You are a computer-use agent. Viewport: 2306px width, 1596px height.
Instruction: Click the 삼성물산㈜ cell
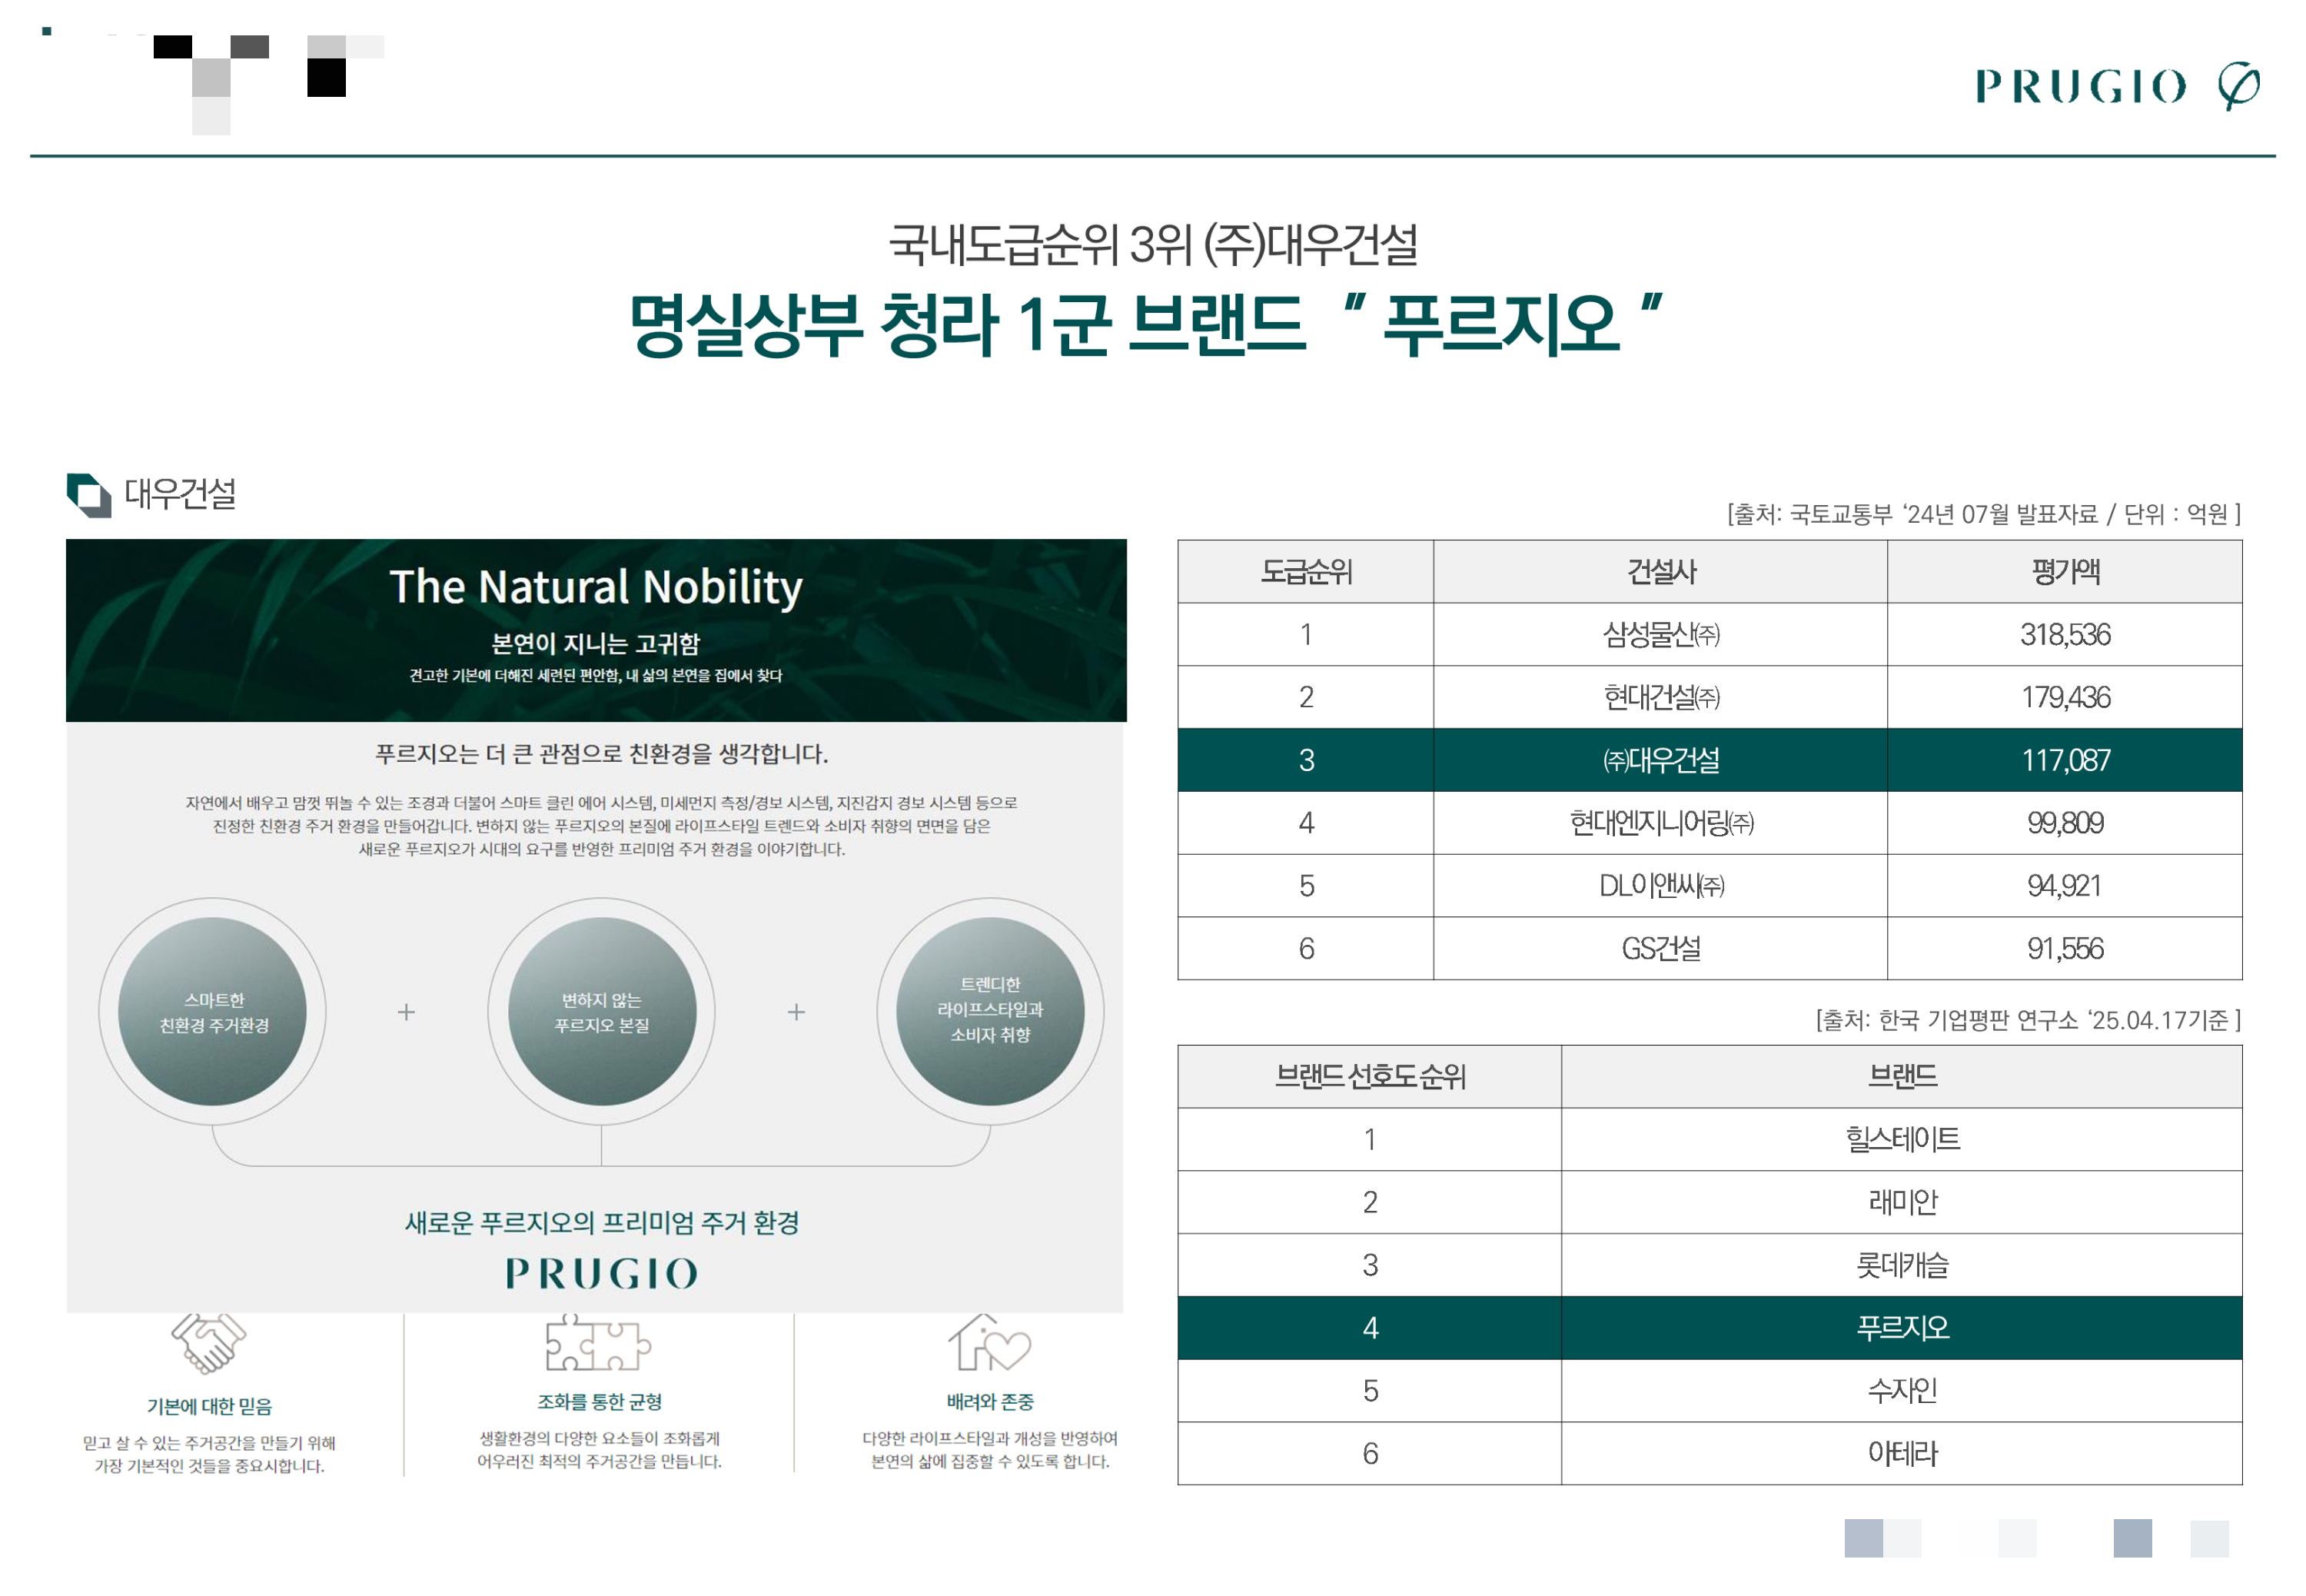tap(1660, 634)
